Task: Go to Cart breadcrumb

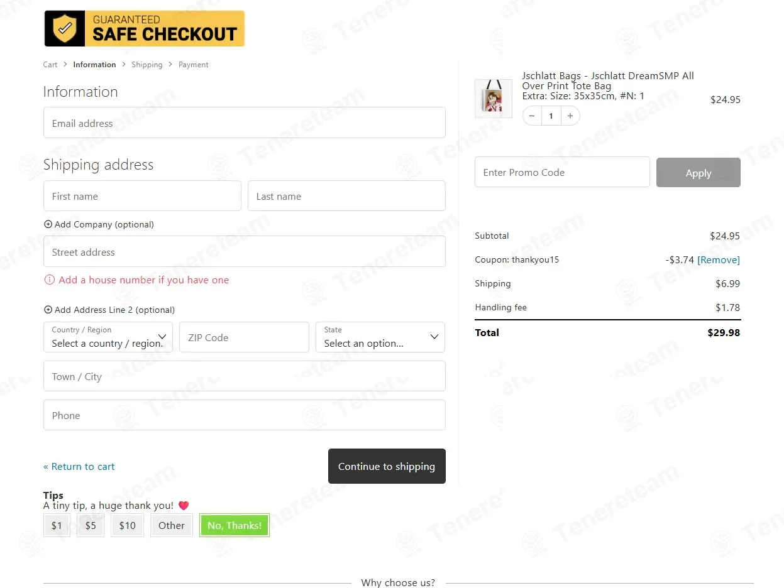Action: pos(50,65)
